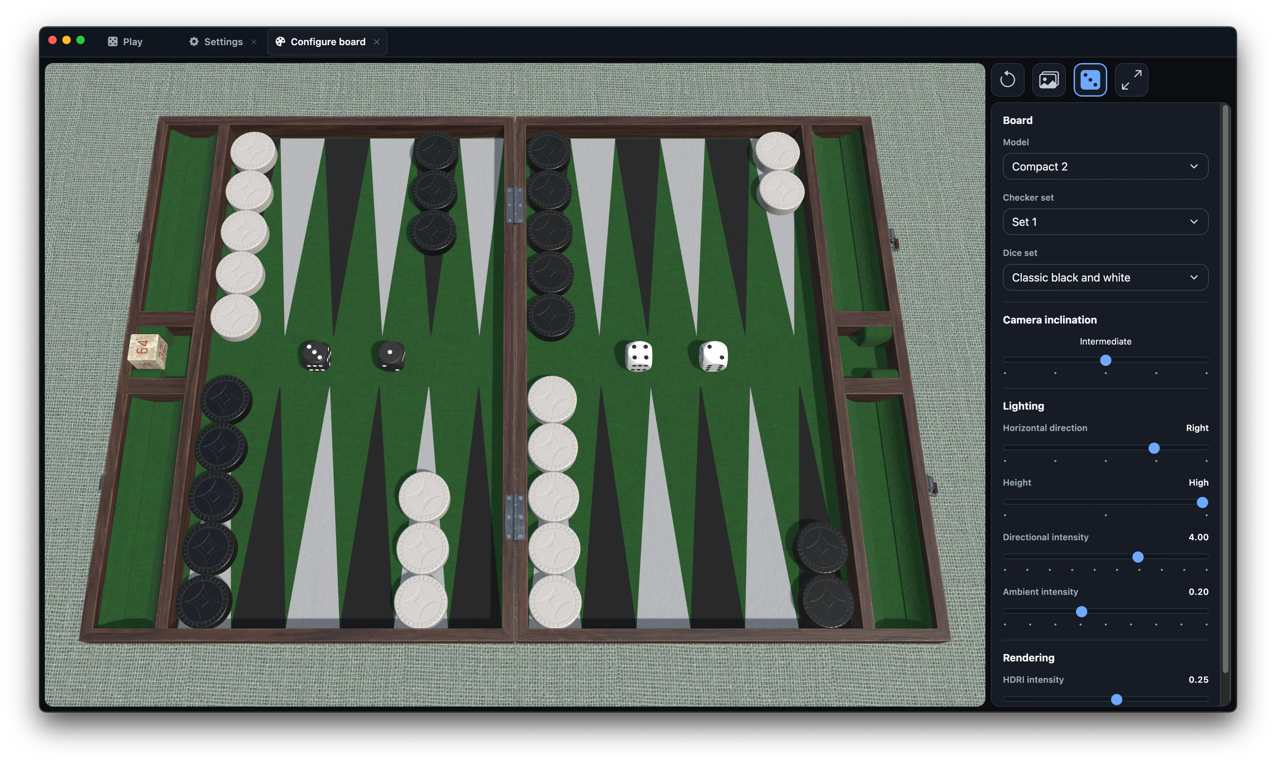Toggle the highlighted dice icon button
Image resolution: width=1276 pixels, height=764 pixels.
click(1090, 80)
